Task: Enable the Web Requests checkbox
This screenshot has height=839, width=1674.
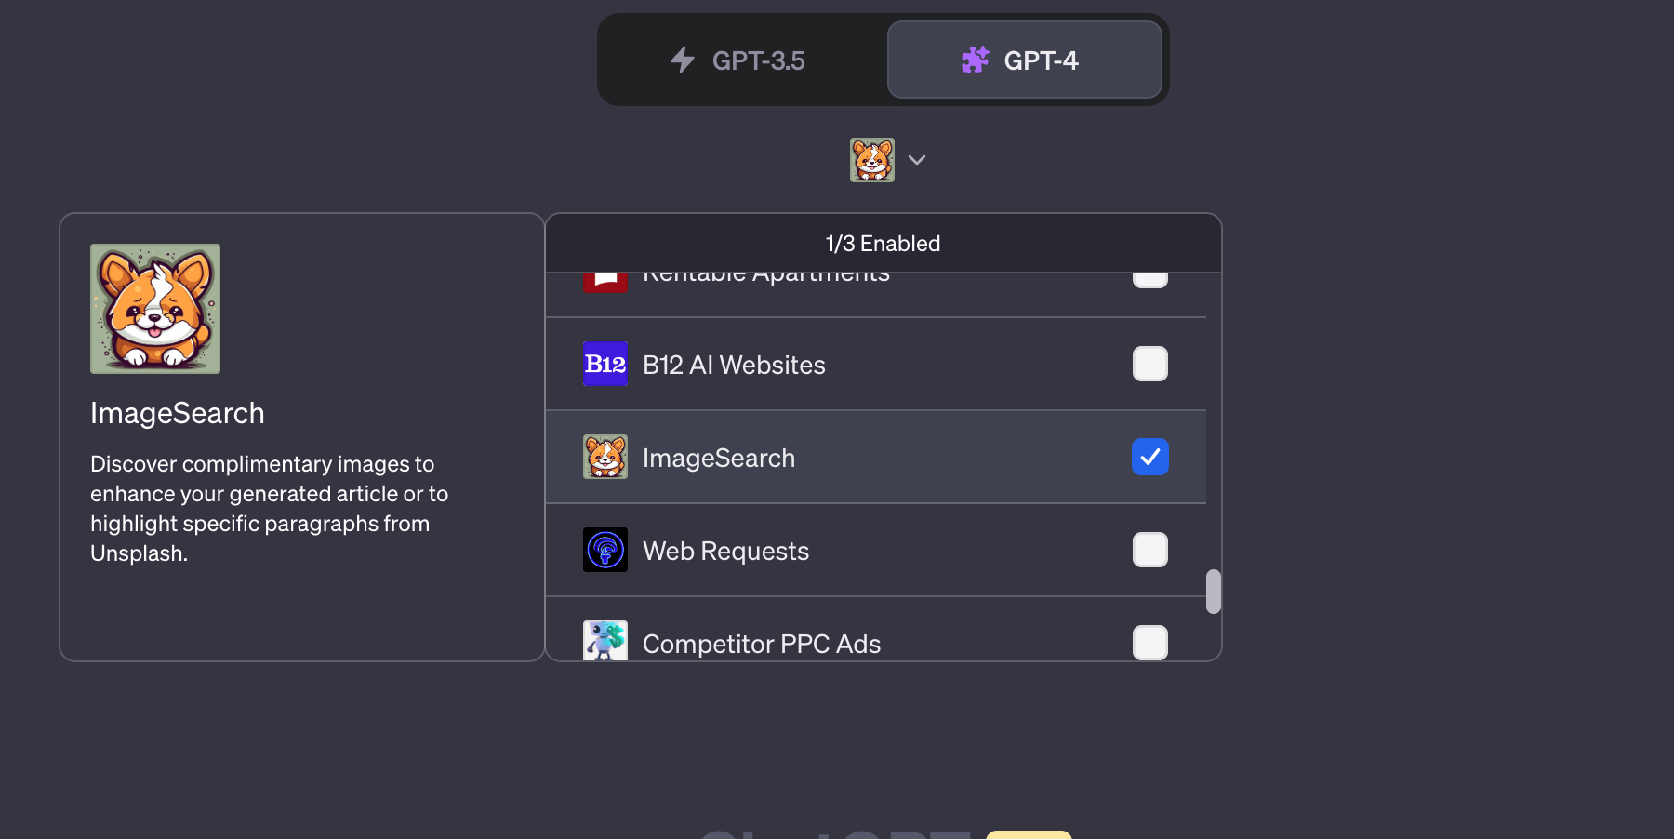Action: point(1150,550)
